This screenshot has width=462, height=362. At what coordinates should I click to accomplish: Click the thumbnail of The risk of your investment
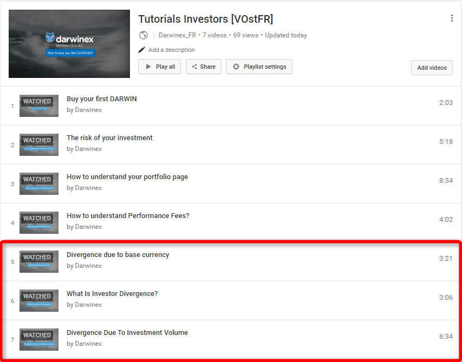tap(39, 144)
